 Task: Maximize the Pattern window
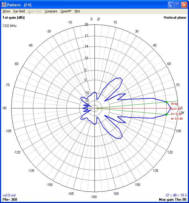pyautogui.click(x=178, y=5)
